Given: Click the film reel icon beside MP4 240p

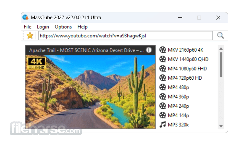Looking at the screenshot, I should point(163,106).
